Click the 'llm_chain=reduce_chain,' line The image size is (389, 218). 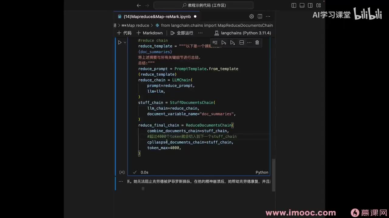coord(173,108)
